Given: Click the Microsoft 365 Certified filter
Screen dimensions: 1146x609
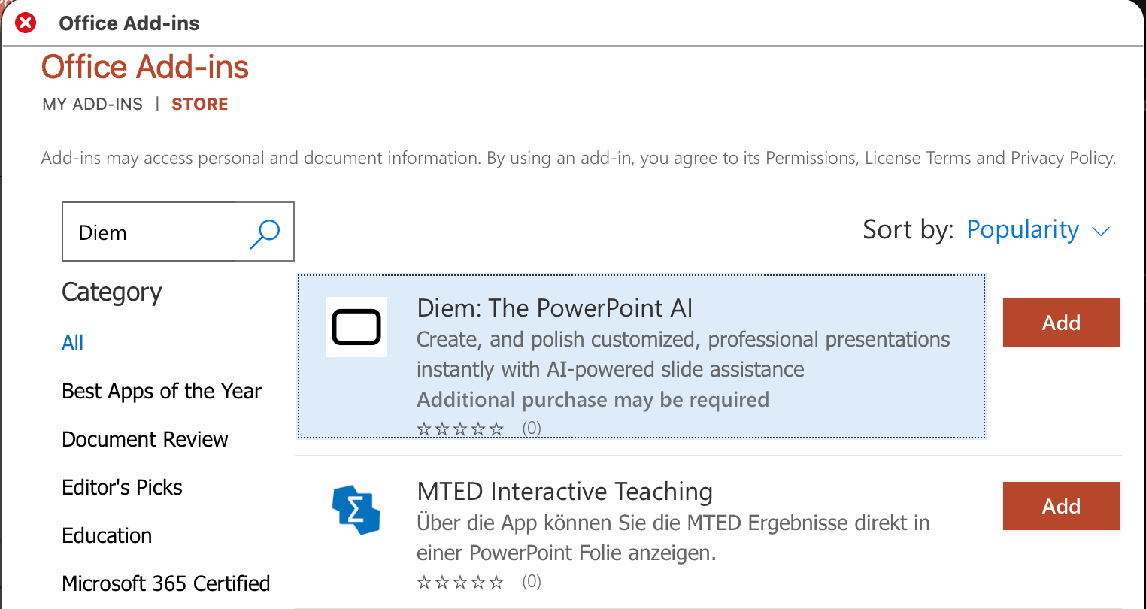Looking at the screenshot, I should coord(165,583).
